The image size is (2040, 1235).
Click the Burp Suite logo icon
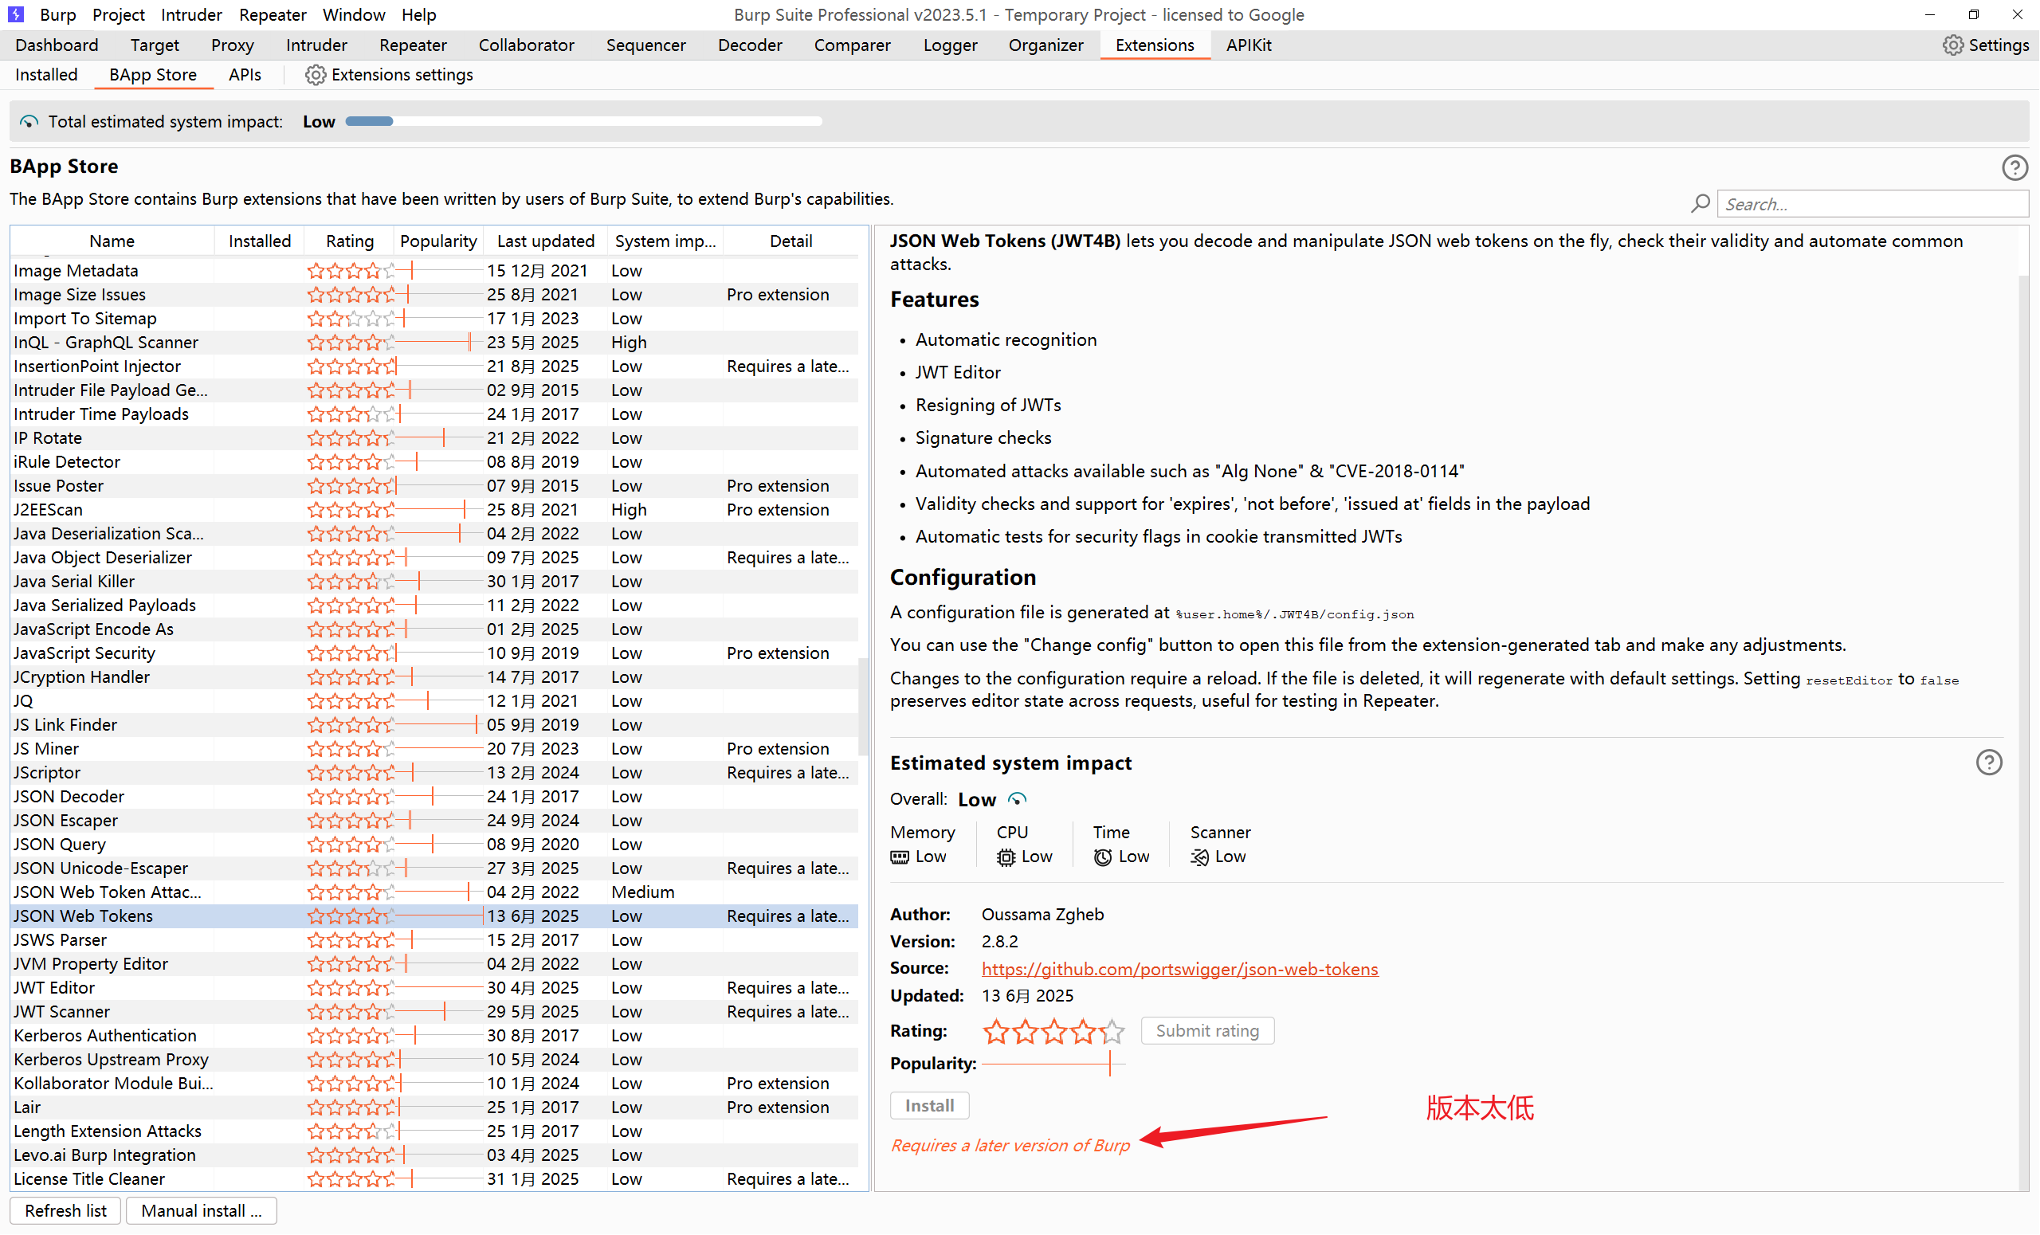pyautogui.click(x=16, y=14)
